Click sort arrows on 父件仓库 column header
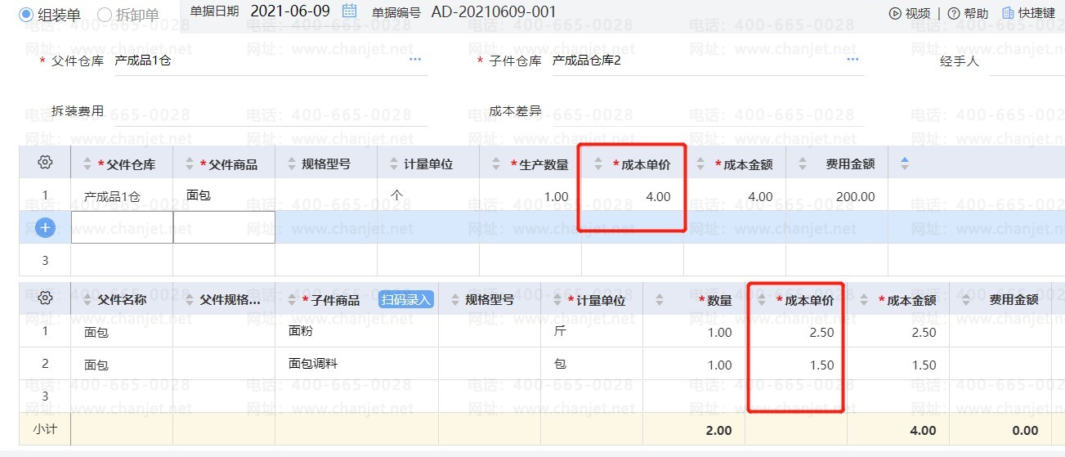 click(x=88, y=164)
